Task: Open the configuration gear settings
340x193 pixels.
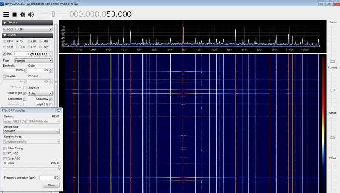Action: click(23, 14)
